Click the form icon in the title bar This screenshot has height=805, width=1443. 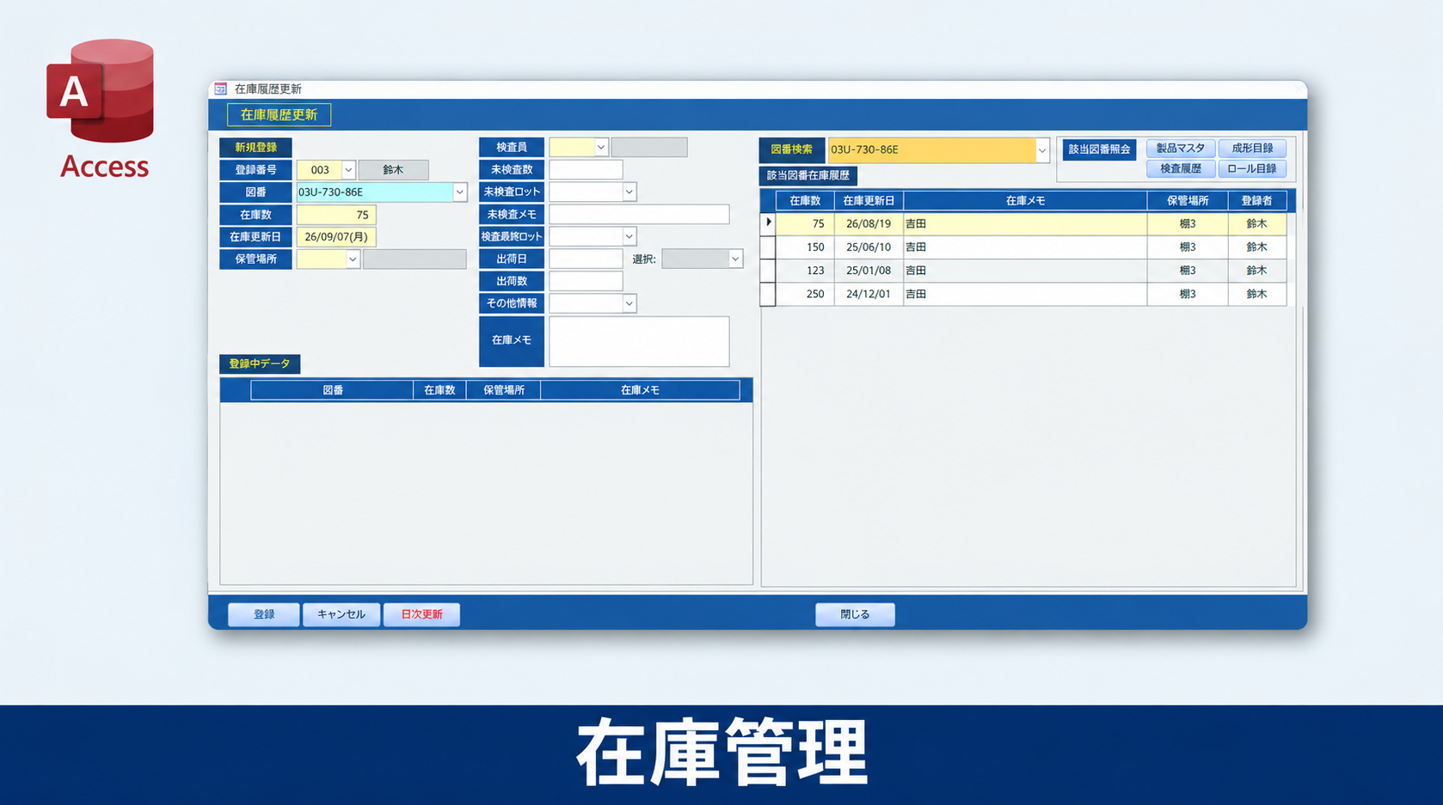(221, 88)
